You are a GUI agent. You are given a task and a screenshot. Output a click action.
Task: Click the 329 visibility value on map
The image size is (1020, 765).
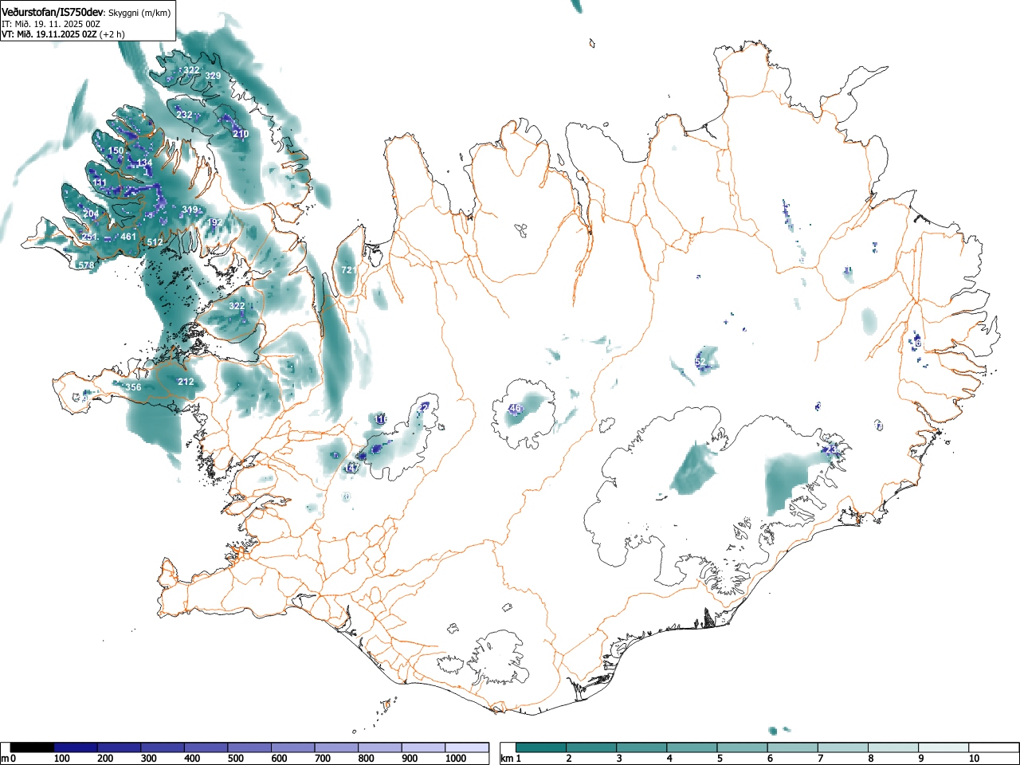pos(213,76)
